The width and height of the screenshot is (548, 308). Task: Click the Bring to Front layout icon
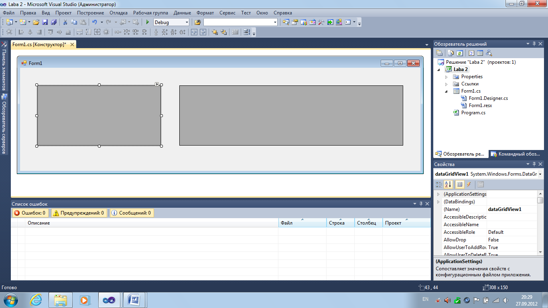click(215, 32)
